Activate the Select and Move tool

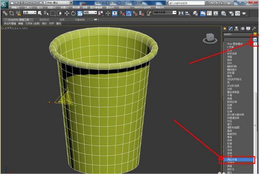(x=67, y=13)
